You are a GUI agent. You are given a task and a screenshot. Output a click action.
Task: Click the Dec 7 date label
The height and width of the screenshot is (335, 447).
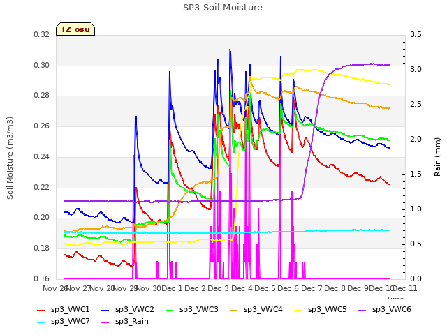(312, 288)
